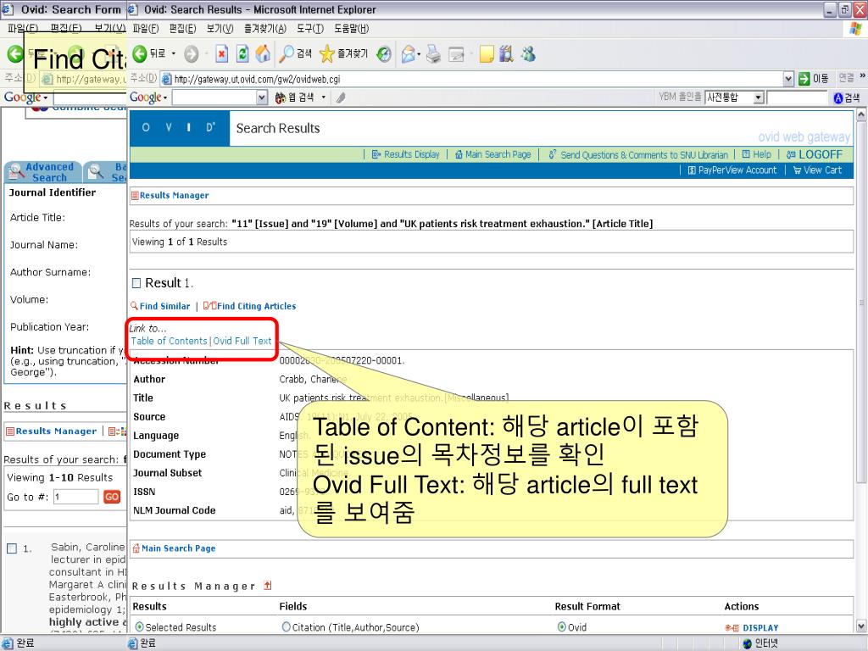Click the red GO button beside Go to #
The image size is (868, 651).
pyautogui.click(x=112, y=497)
